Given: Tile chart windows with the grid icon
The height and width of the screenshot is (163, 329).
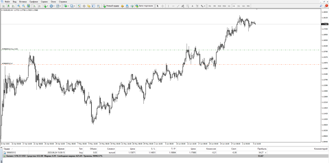Looking at the screenshot, I should pos(28,6).
